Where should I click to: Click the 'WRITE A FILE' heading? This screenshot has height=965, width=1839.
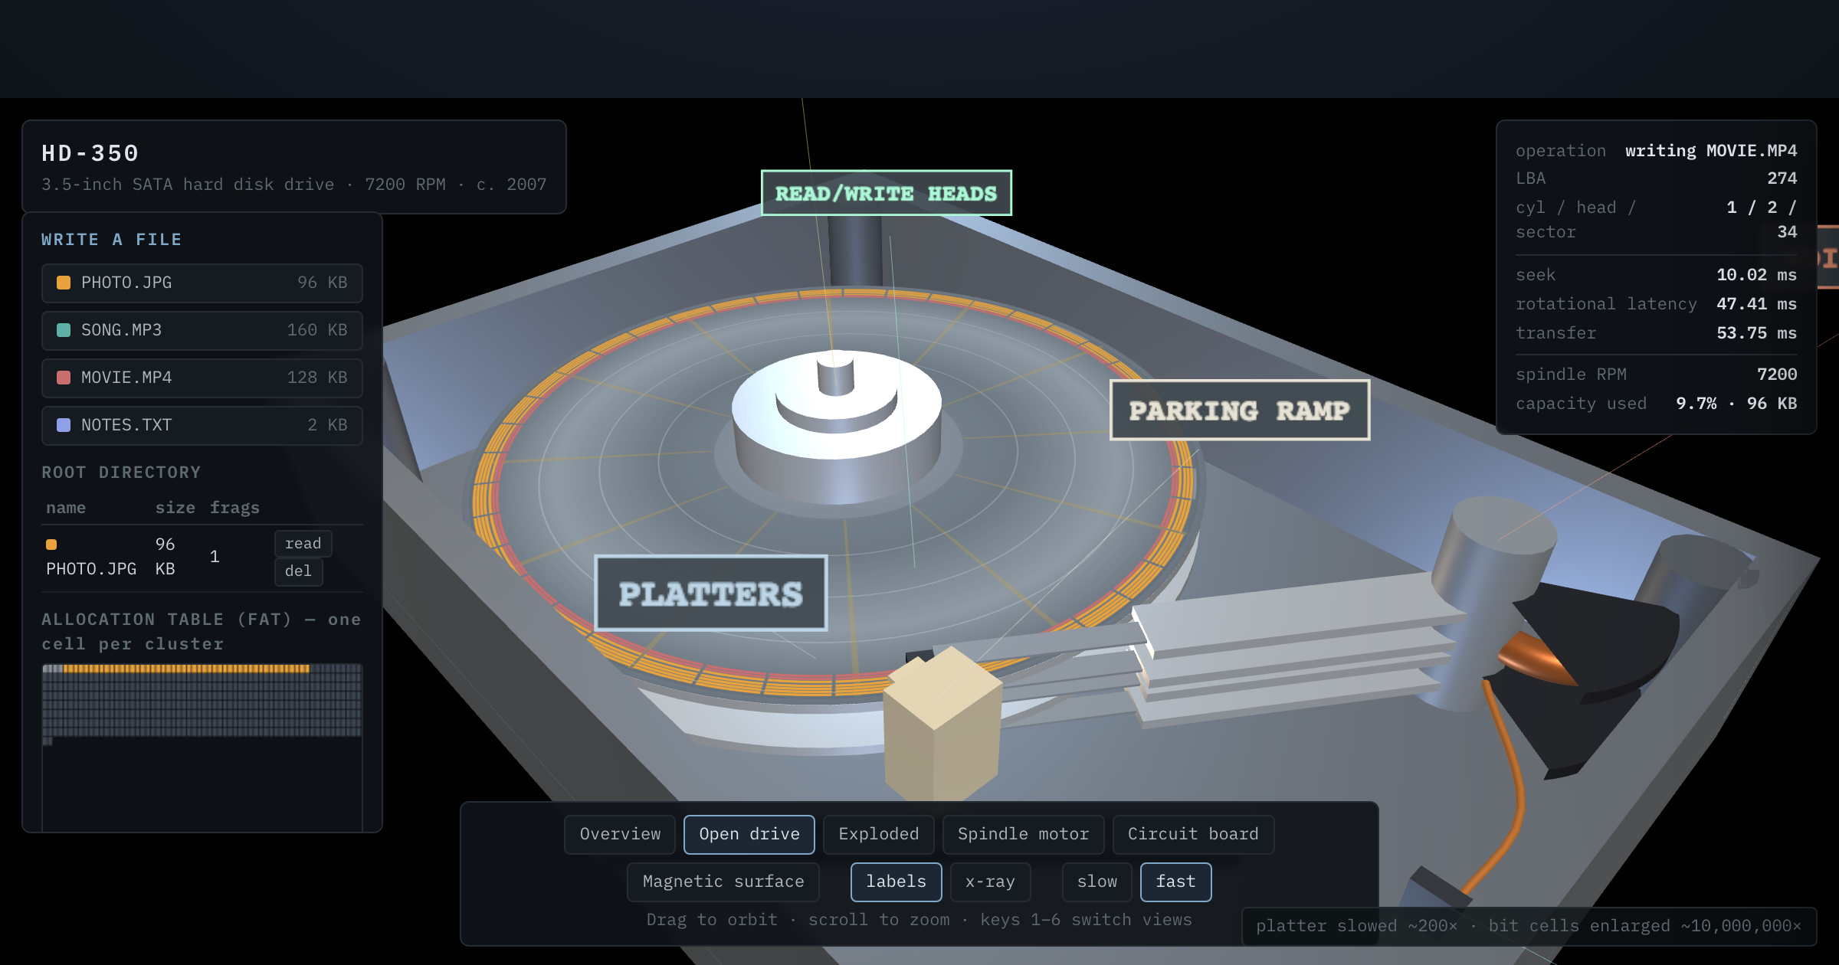(112, 240)
